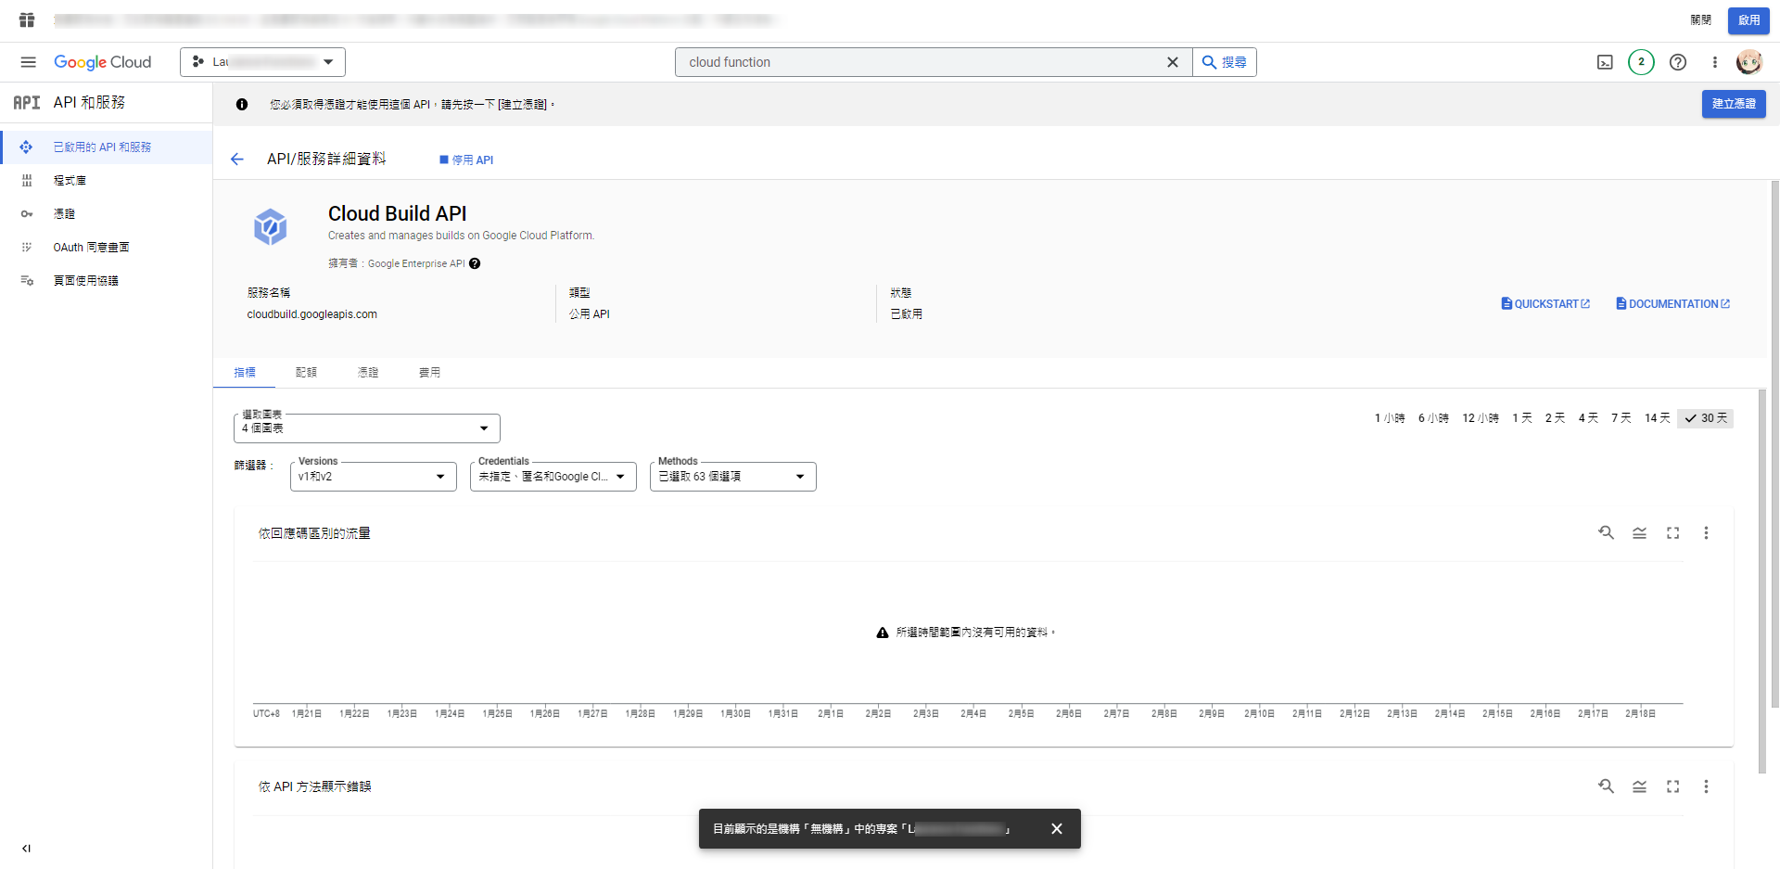Open more options for response code traffic chart

pos(1706,532)
